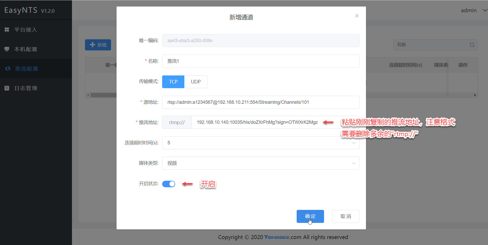
Task: Open the 平台接入 menu entry
Action: point(26,29)
